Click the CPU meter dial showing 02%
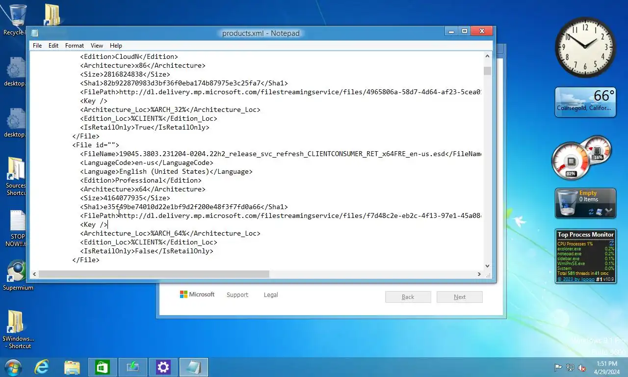This screenshot has width=628, height=377. tap(571, 162)
